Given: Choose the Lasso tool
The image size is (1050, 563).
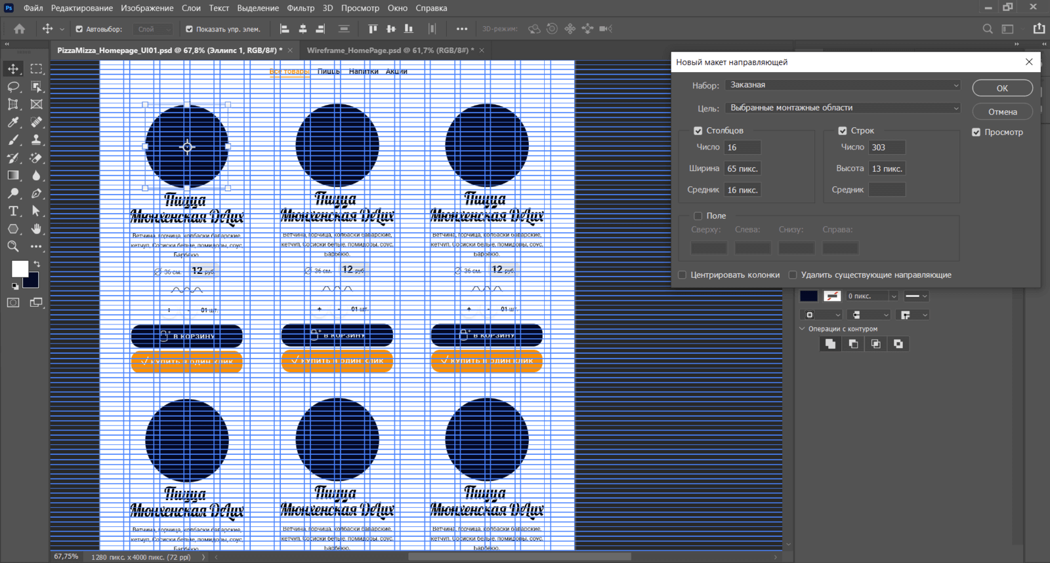Looking at the screenshot, I should click(x=13, y=87).
